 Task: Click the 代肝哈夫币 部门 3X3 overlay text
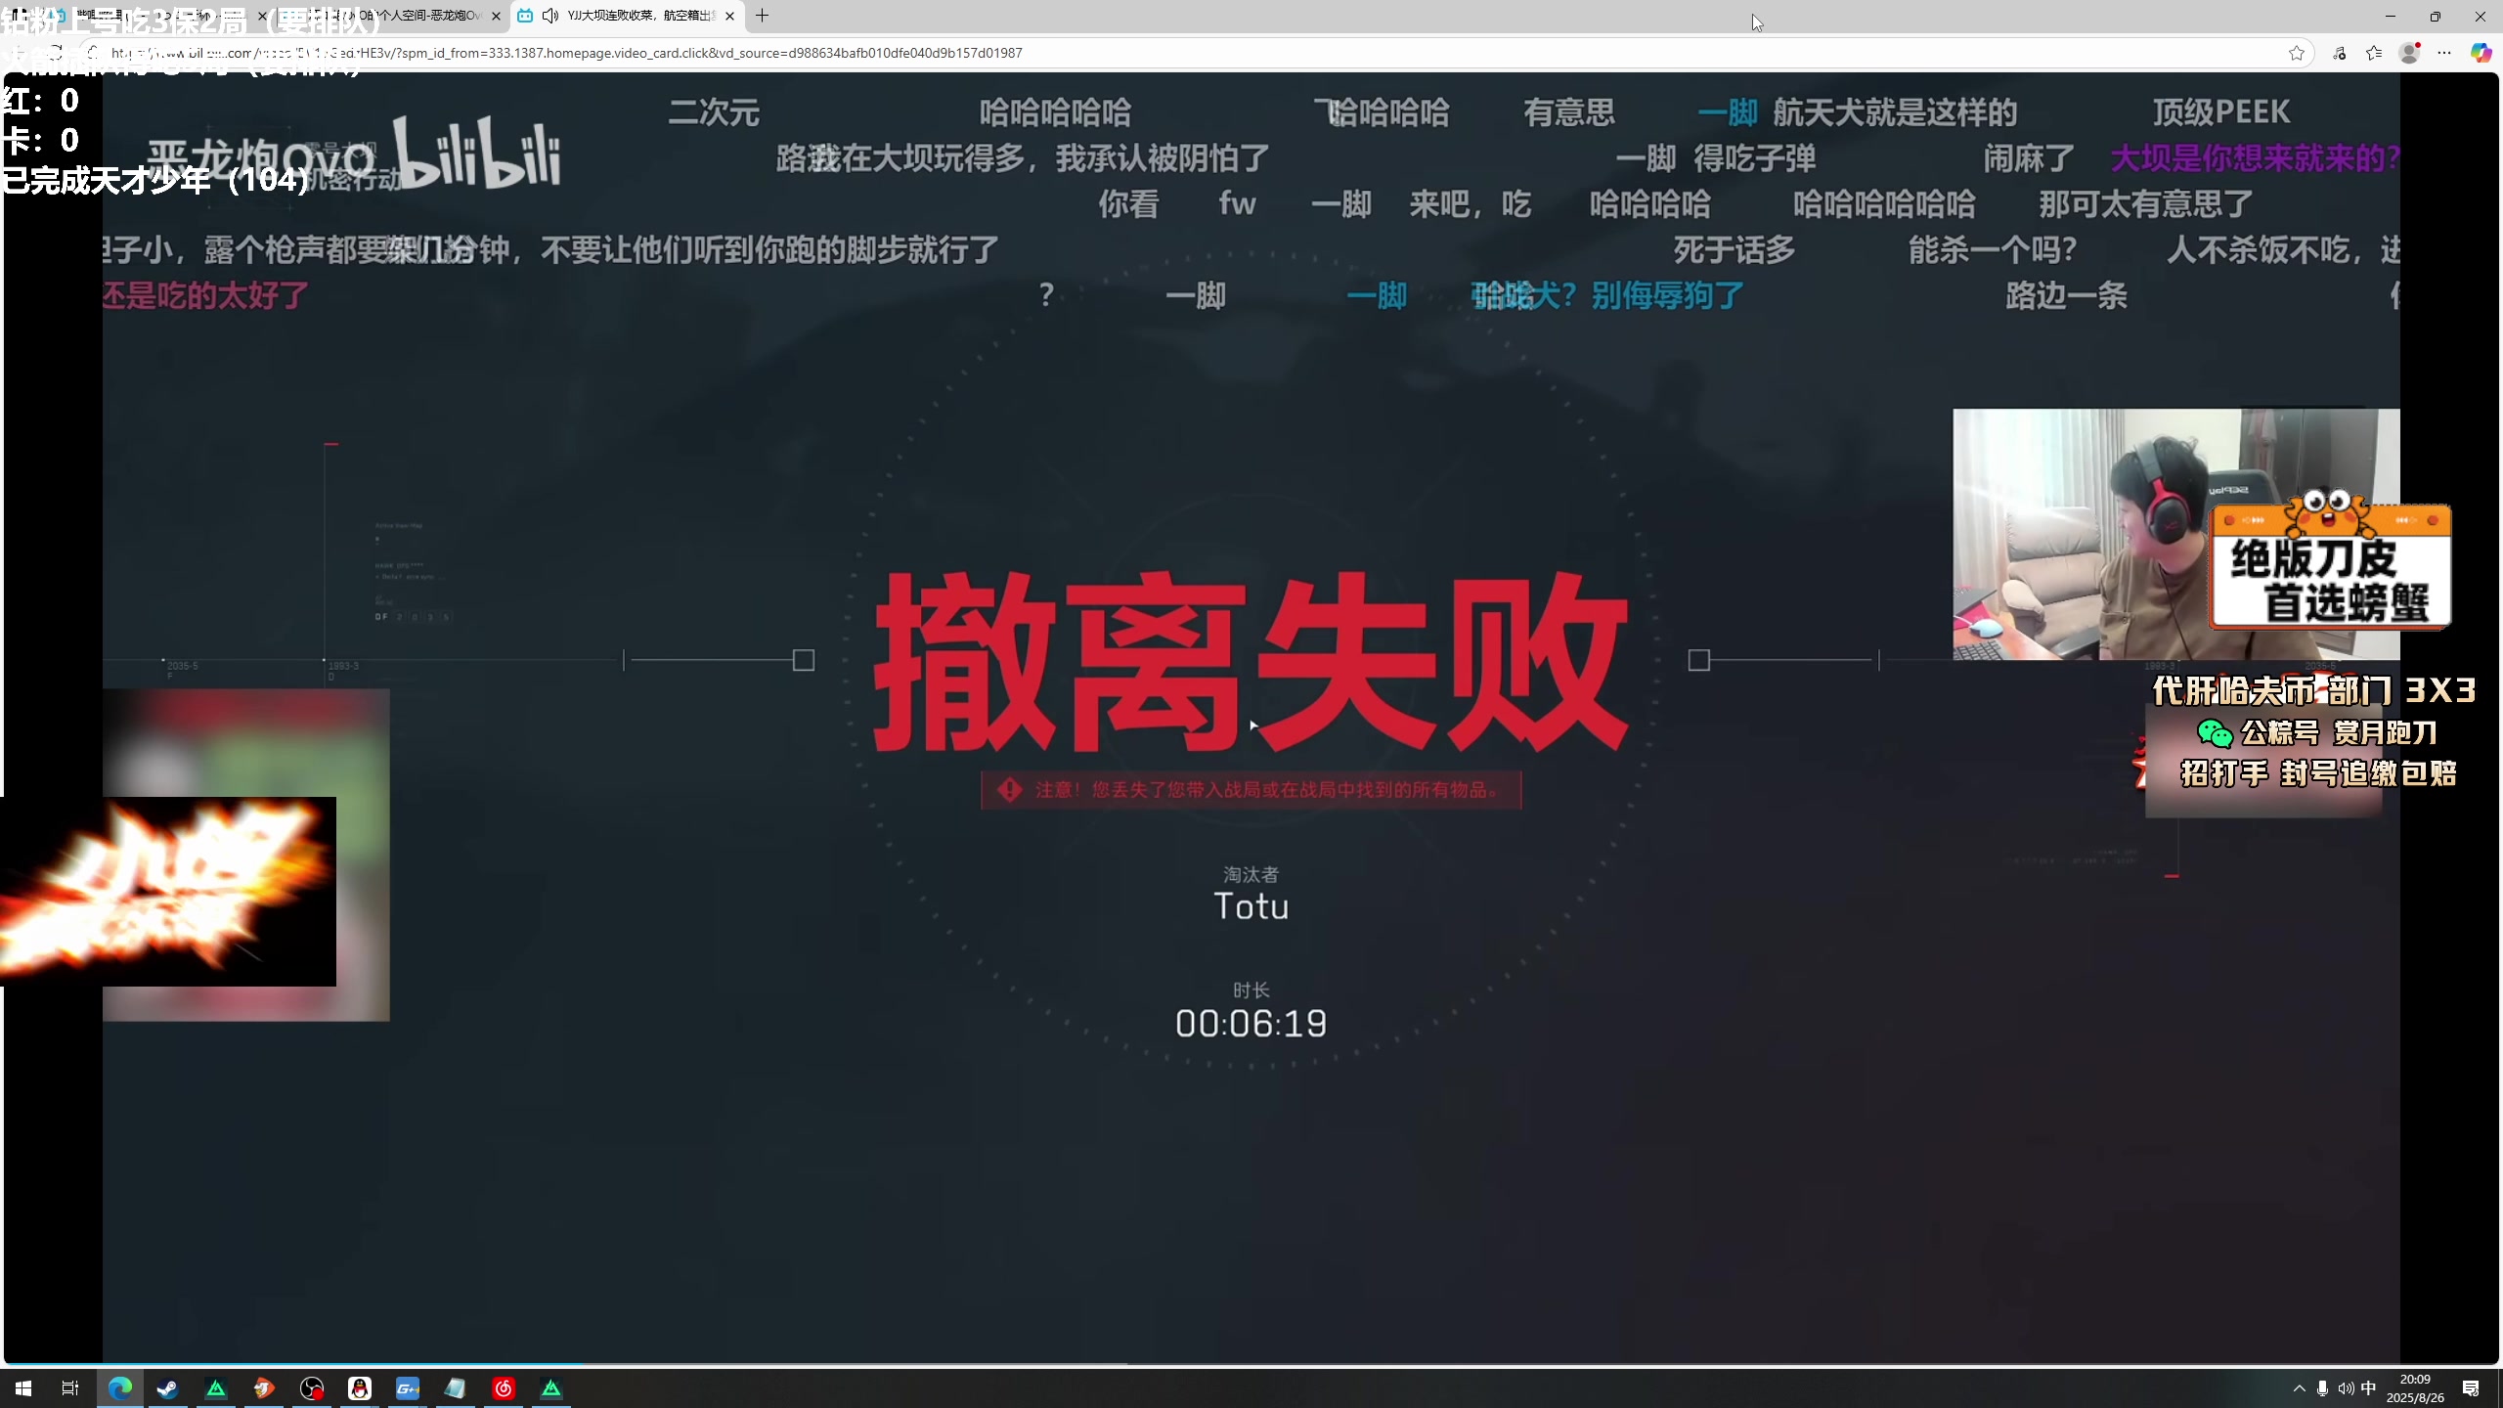pos(2314,691)
